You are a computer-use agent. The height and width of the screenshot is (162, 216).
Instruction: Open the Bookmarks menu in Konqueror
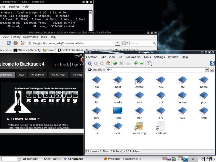133,57
